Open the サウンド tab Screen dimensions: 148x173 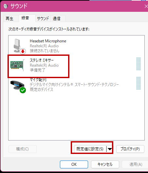point(43,18)
